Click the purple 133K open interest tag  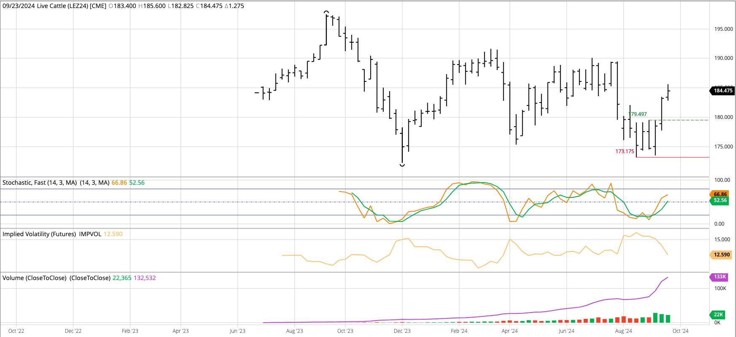(720, 277)
